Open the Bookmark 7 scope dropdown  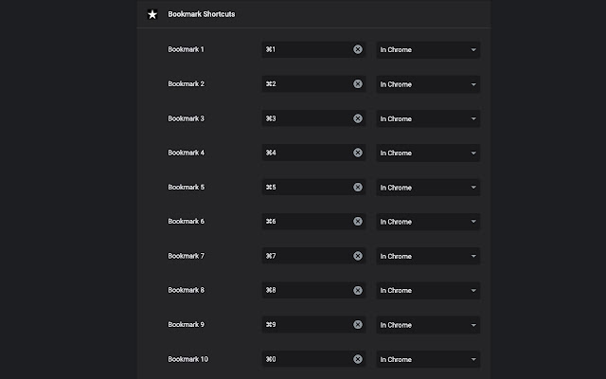tap(428, 257)
